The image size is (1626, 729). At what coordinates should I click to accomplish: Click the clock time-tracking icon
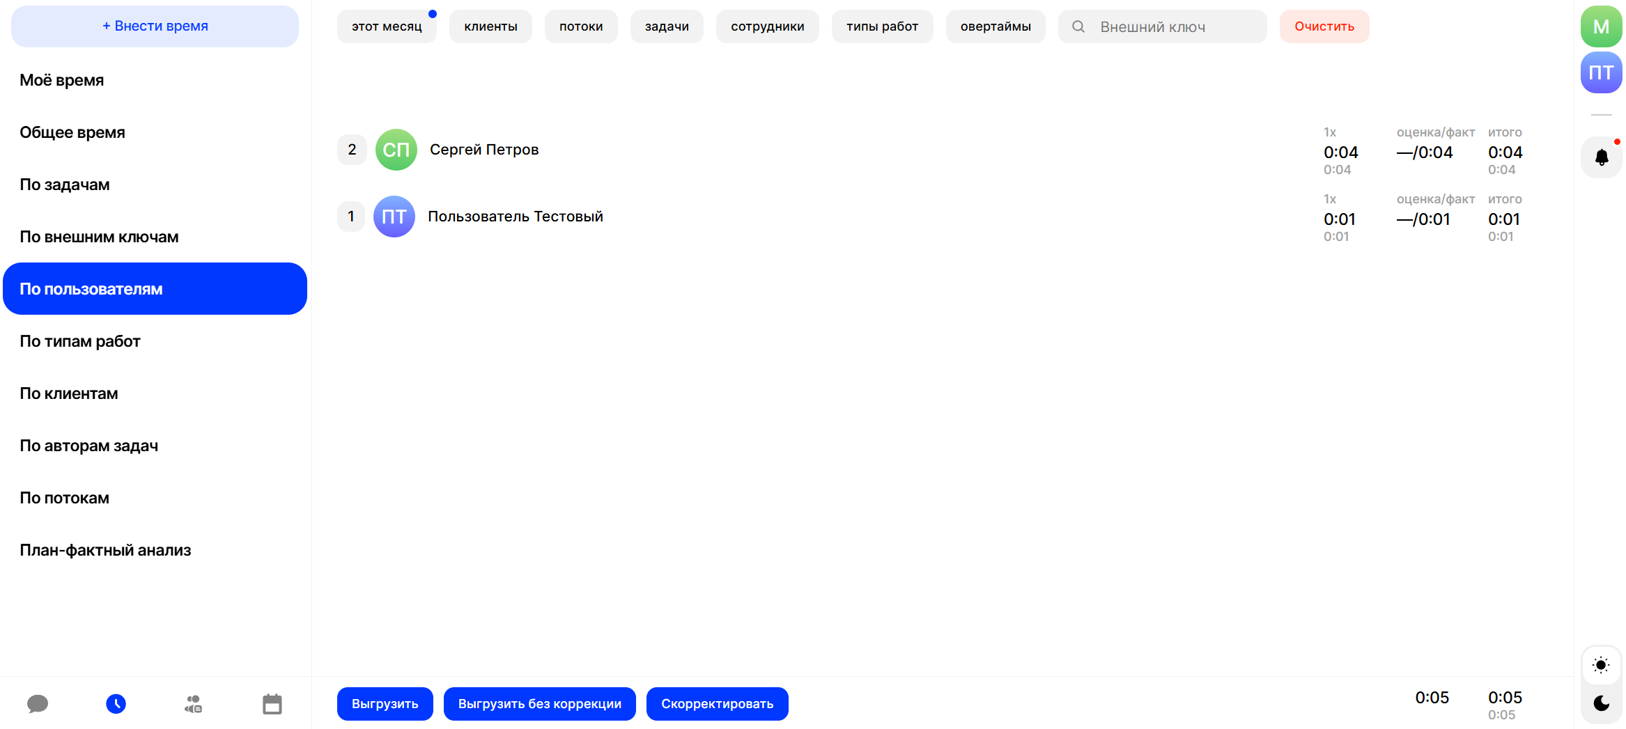click(116, 704)
